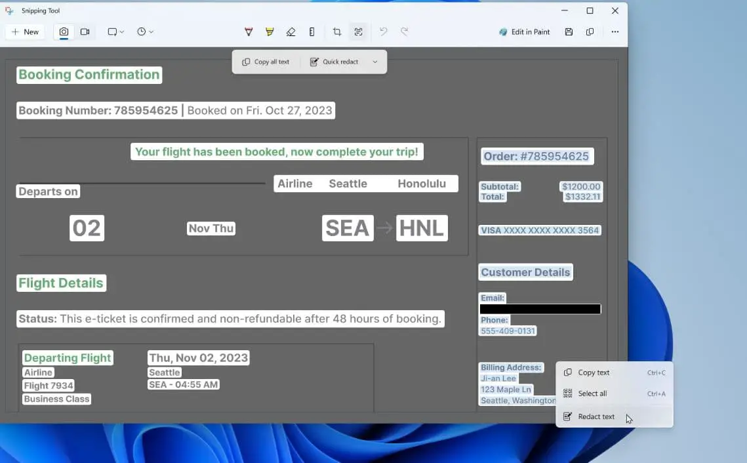This screenshot has width=747, height=463.
Task: Open the snipping shape mode dropdown
Action: [x=115, y=32]
